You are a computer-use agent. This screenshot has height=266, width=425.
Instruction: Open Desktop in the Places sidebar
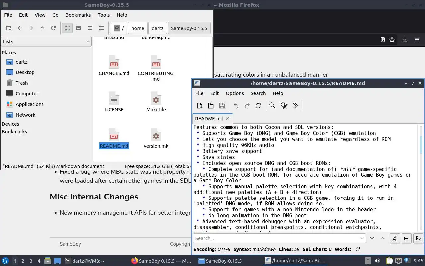click(x=25, y=72)
